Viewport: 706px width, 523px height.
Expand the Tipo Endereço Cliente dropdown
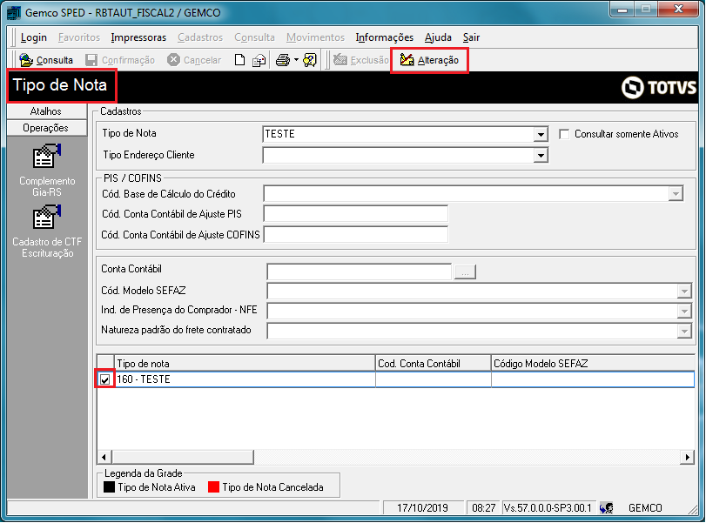tap(541, 156)
